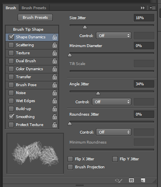Enable Flip X Jitter checkbox
Image resolution: width=161 pixels, height=187 pixels.
pyautogui.click(x=70, y=159)
